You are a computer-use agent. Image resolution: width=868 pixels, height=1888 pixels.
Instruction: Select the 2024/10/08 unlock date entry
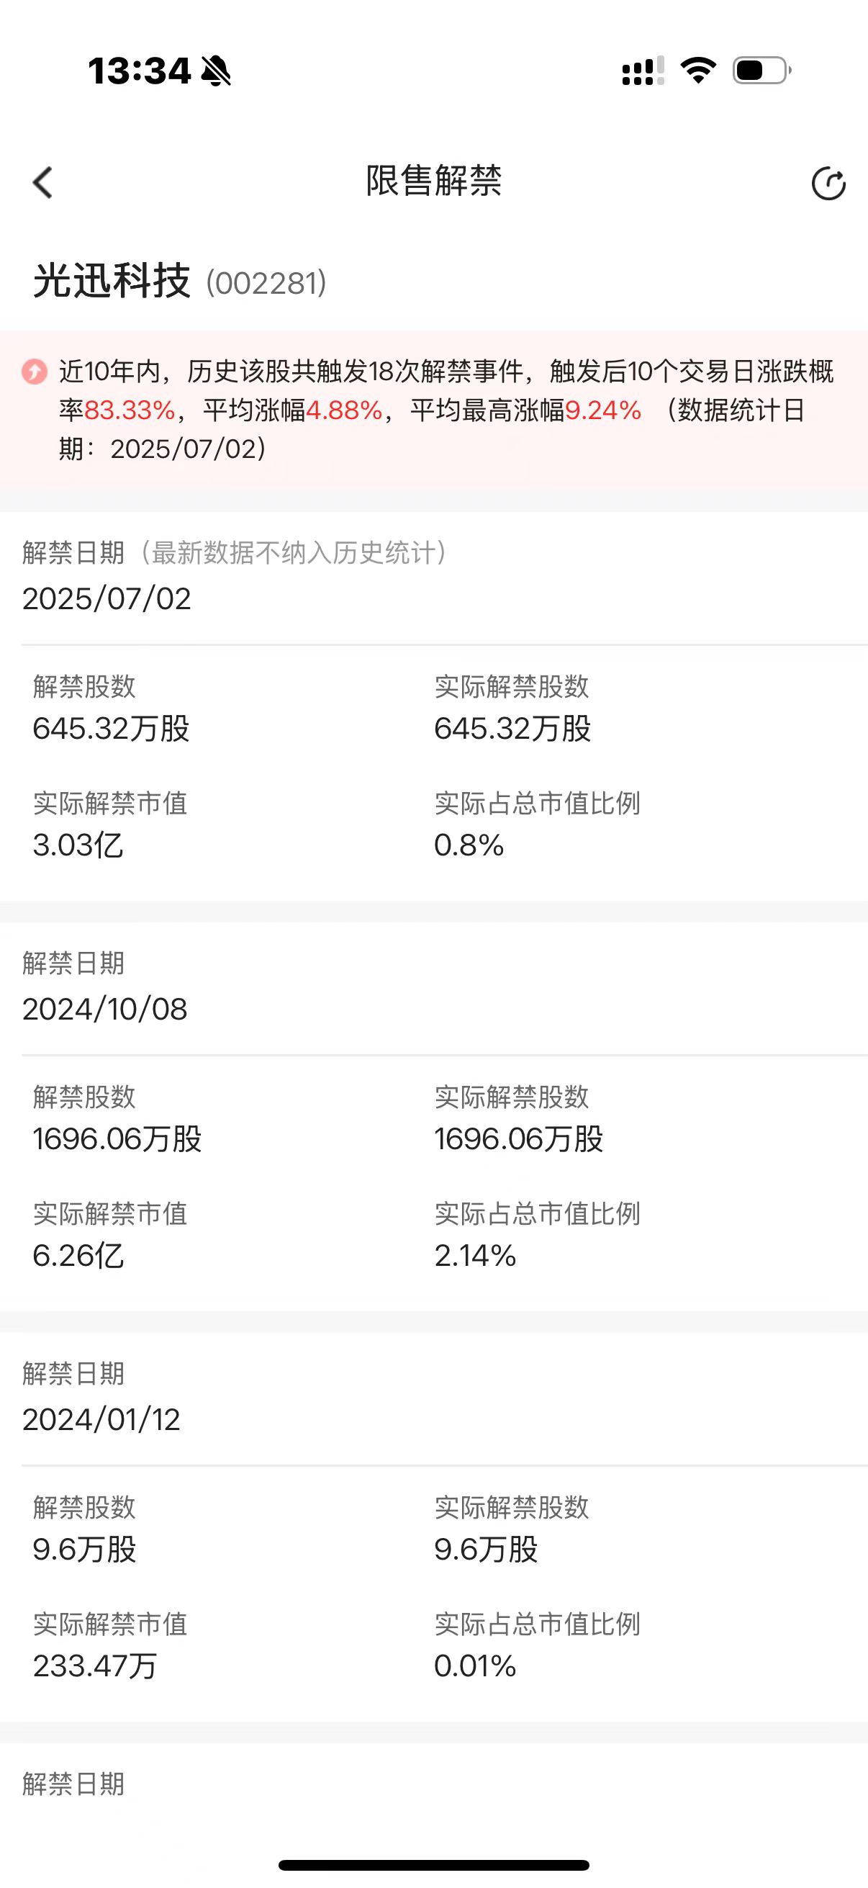pyautogui.click(x=105, y=1010)
